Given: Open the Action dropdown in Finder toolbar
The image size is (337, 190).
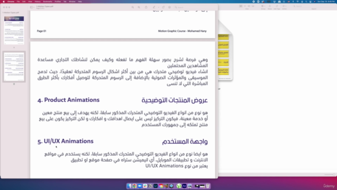Looking at the screenshot, I should tap(284, 6).
